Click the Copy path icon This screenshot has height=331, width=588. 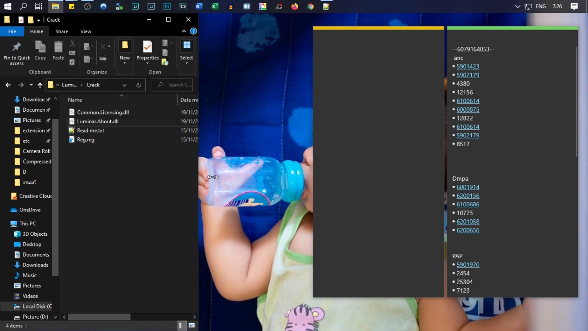coord(72,53)
